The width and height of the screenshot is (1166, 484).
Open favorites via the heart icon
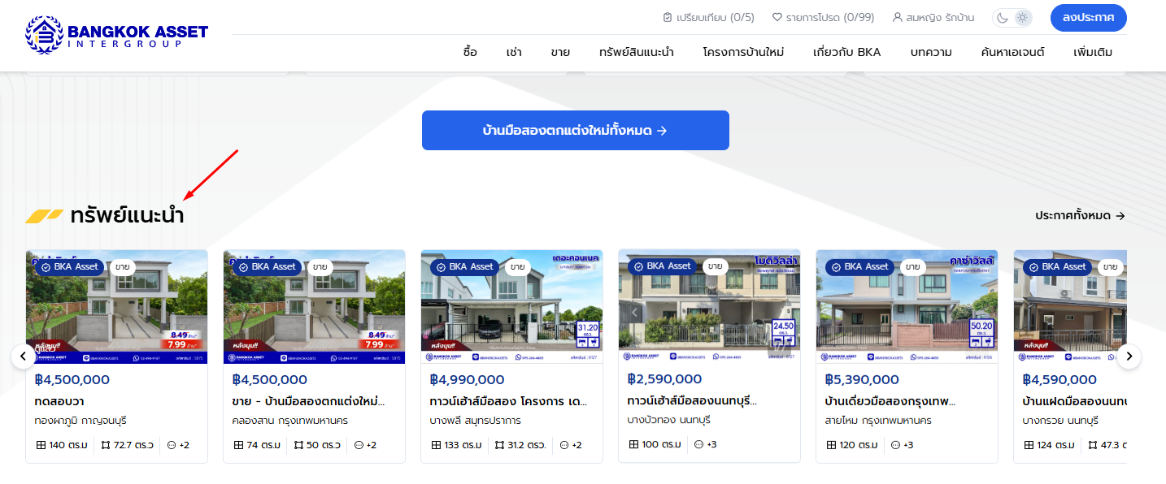(x=777, y=17)
